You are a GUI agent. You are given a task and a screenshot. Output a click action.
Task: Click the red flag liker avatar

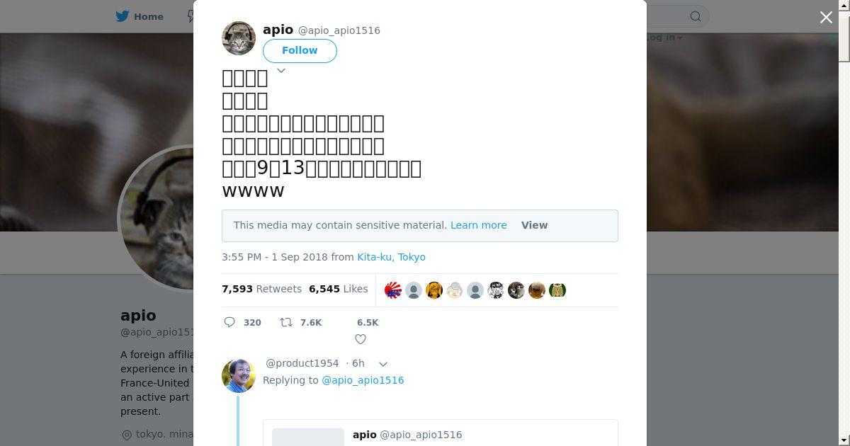click(393, 290)
